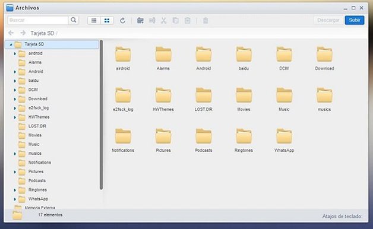Refresh the file listing
Image resolution: width=373 pixels, height=229 pixels.
point(122,21)
